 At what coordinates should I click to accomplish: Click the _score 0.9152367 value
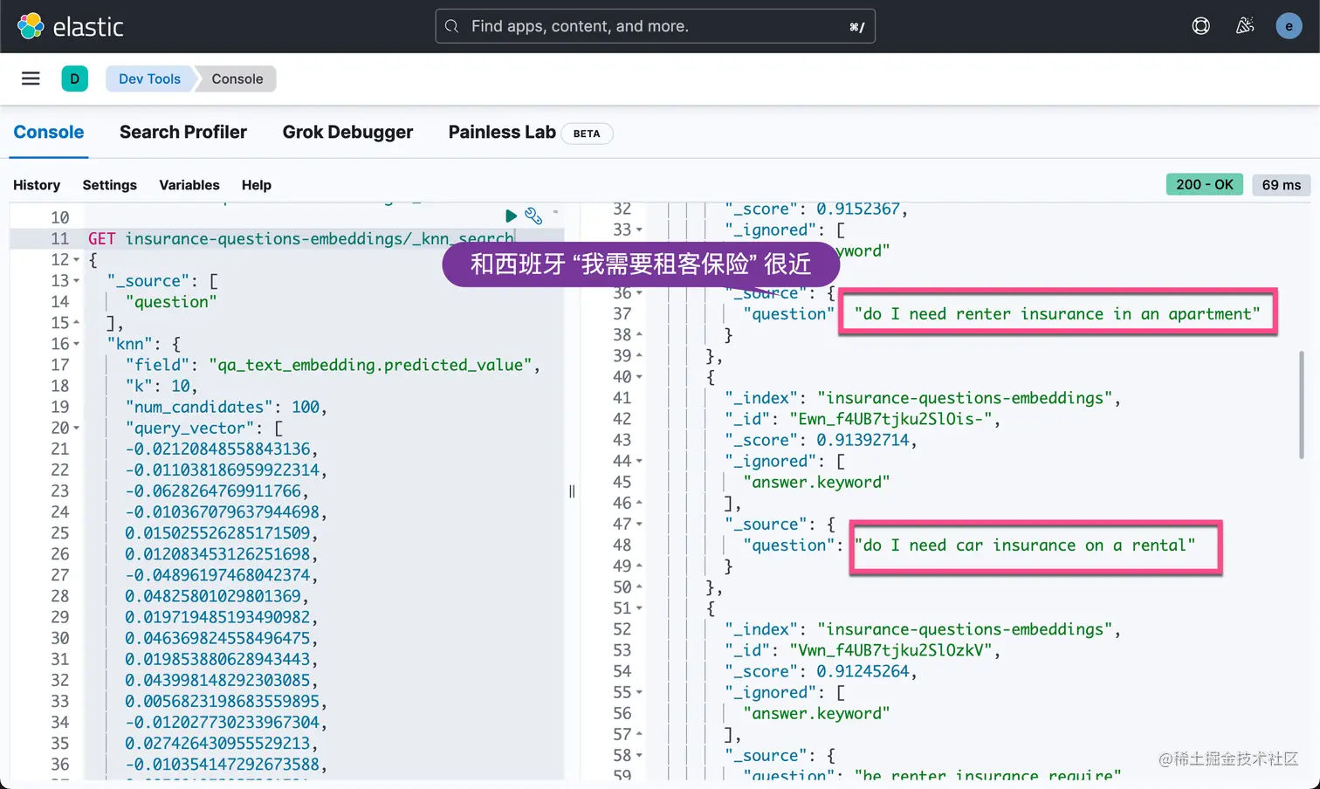pyautogui.click(x=857, y=209)
